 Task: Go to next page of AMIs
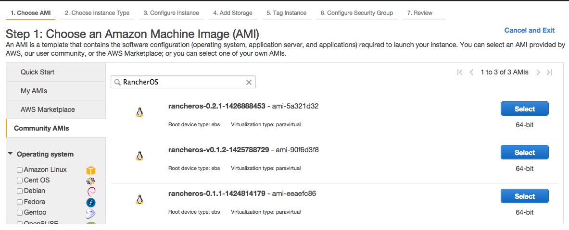pyautogui.click(x=539, y=72)
